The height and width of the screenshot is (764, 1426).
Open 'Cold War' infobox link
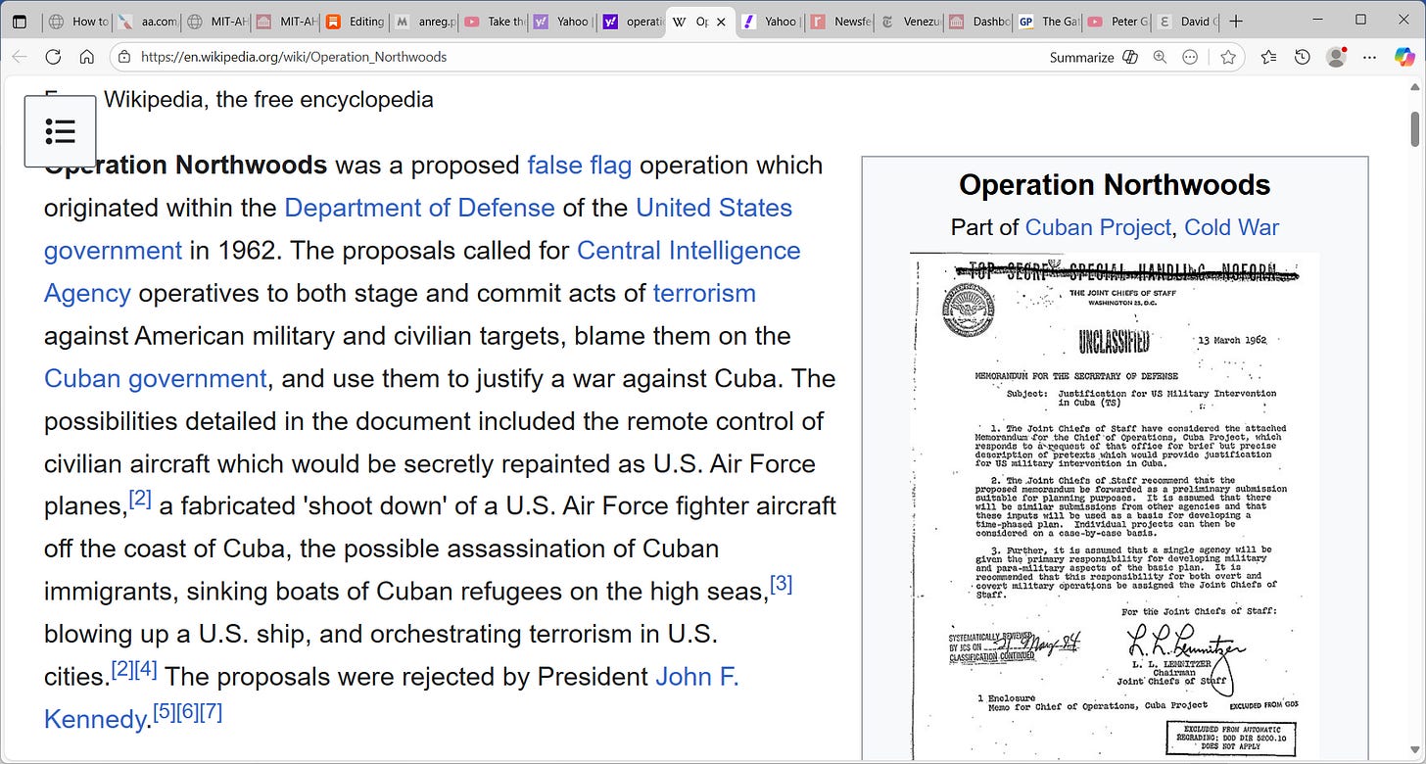click(1231, 227)
